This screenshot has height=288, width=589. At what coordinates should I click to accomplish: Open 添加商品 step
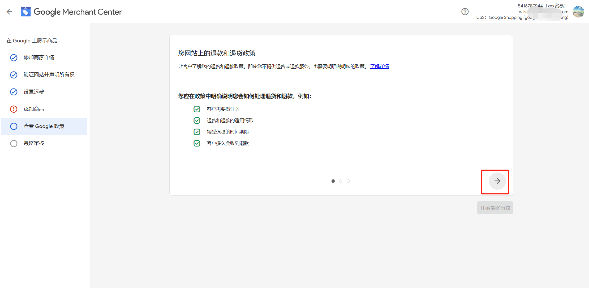point(44,109)
